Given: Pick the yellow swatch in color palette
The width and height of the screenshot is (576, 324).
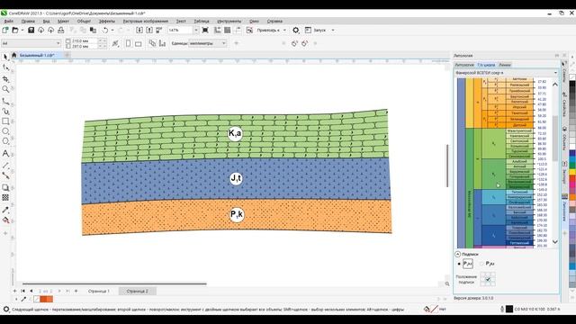Looking at the screenshot, I should click(572, 172).
